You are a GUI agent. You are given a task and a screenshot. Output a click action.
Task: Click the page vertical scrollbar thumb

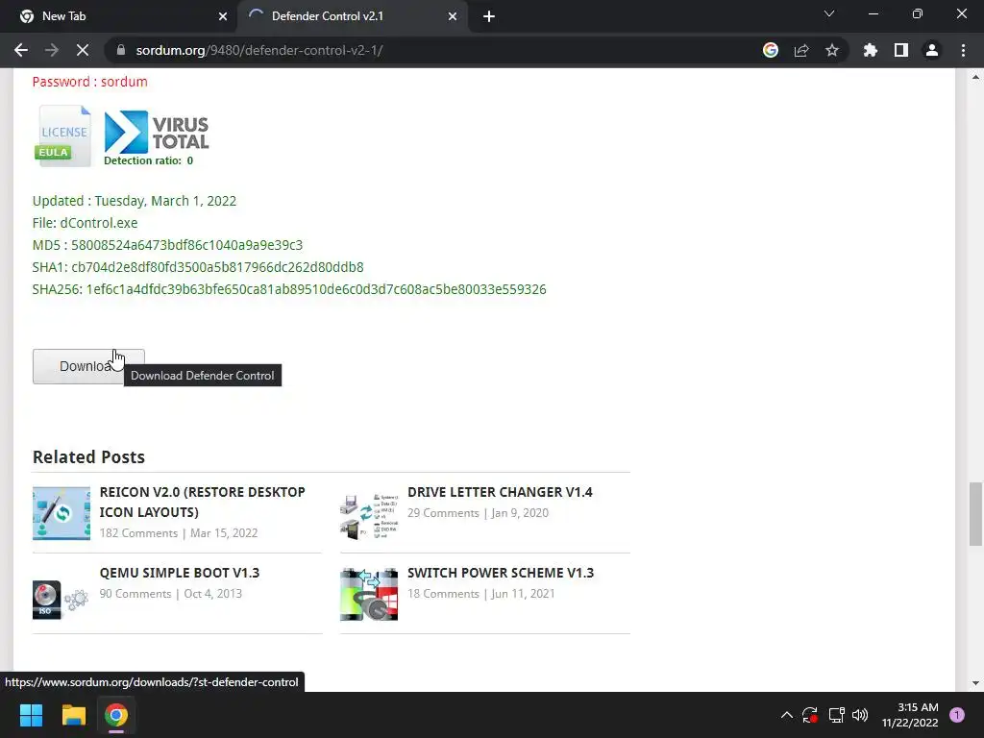975,514
